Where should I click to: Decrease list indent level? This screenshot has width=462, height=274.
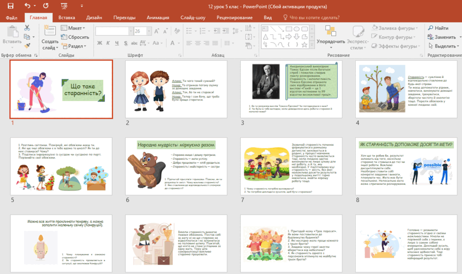tap(217, 30)
